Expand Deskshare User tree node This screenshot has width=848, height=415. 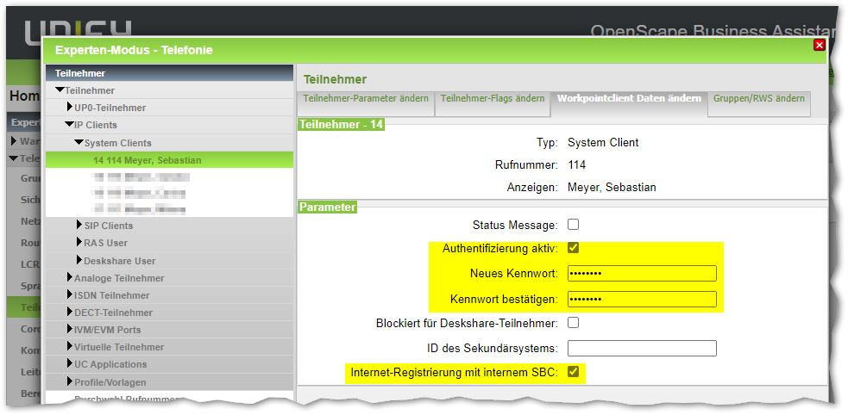[80, 260]
